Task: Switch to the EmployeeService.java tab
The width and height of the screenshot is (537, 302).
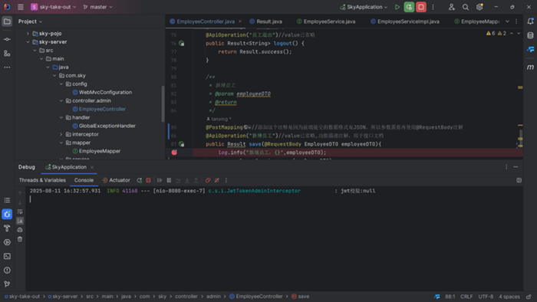Action: pyautogui.click(x=326, y=21)
